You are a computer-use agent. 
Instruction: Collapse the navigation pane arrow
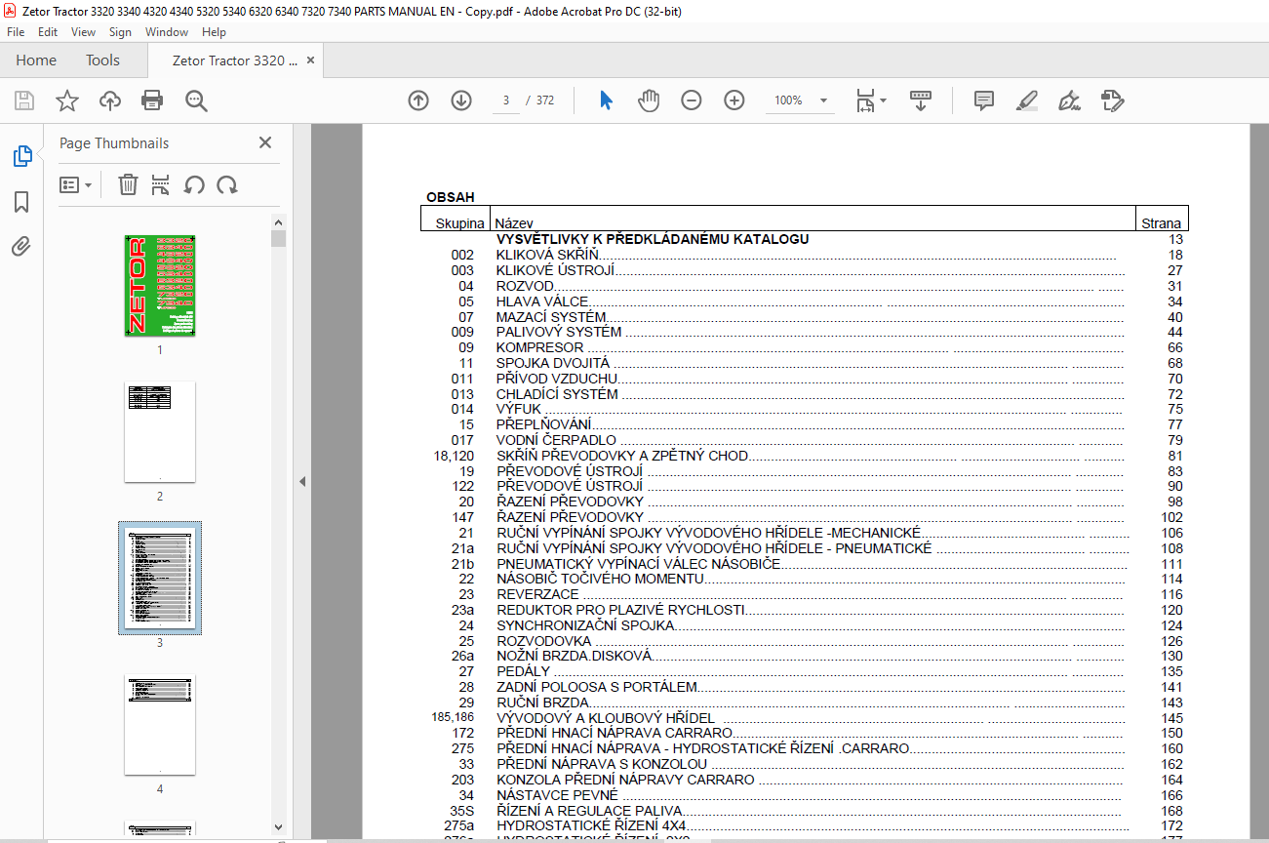click(x=302, y=482)
